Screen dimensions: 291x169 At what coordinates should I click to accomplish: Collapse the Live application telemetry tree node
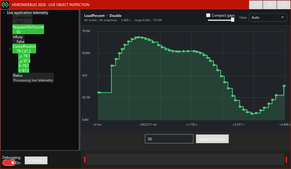pos(4,13)
